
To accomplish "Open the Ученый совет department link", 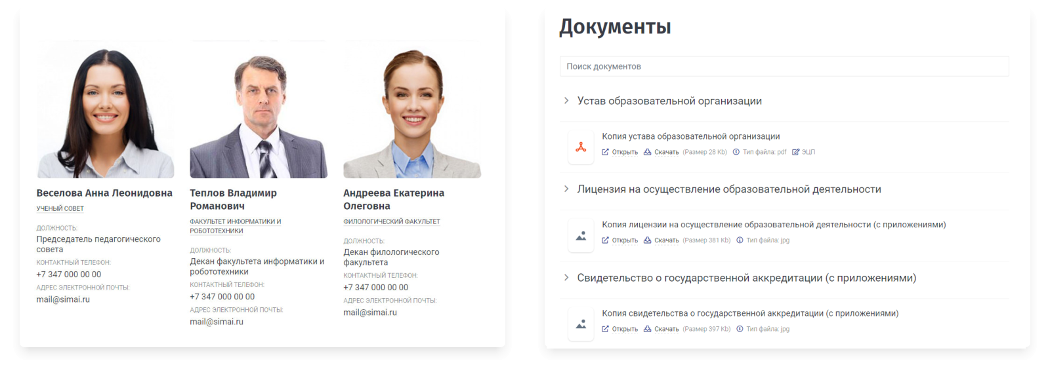I will (x=60, y=208).
